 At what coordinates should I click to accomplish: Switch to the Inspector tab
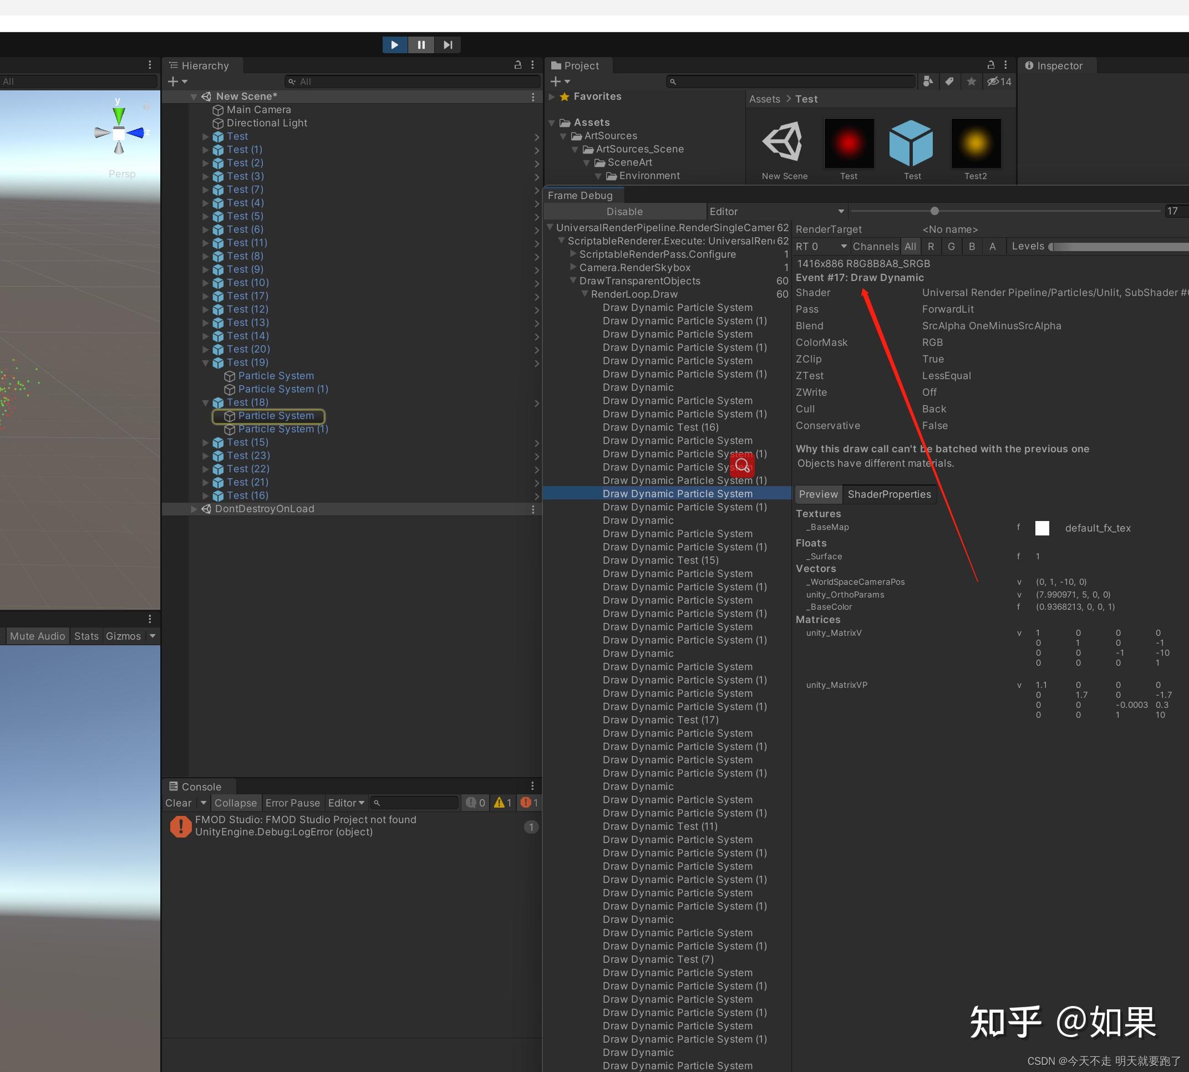(x=1054, y=65)
